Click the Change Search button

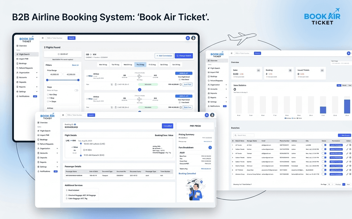pos(184,56)
